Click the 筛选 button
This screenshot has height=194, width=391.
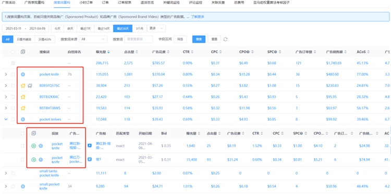click(x=180, y=40)
